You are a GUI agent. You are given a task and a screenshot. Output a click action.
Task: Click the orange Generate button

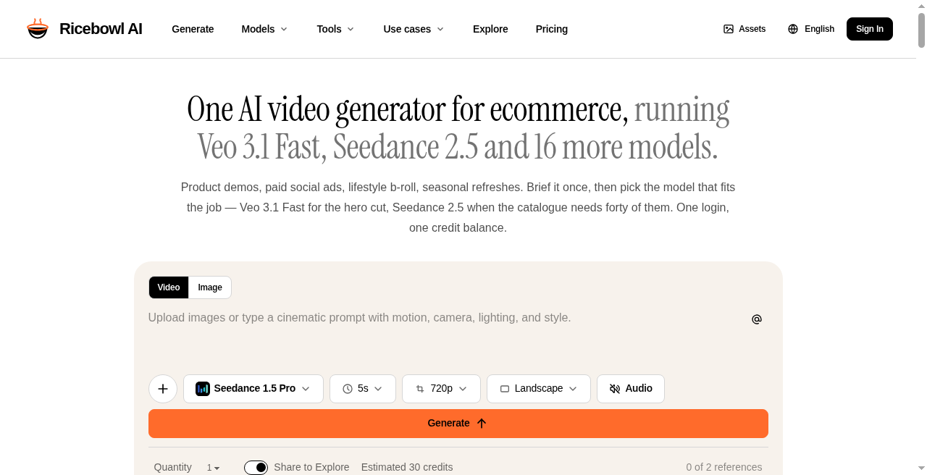click(x=458, y=424)
